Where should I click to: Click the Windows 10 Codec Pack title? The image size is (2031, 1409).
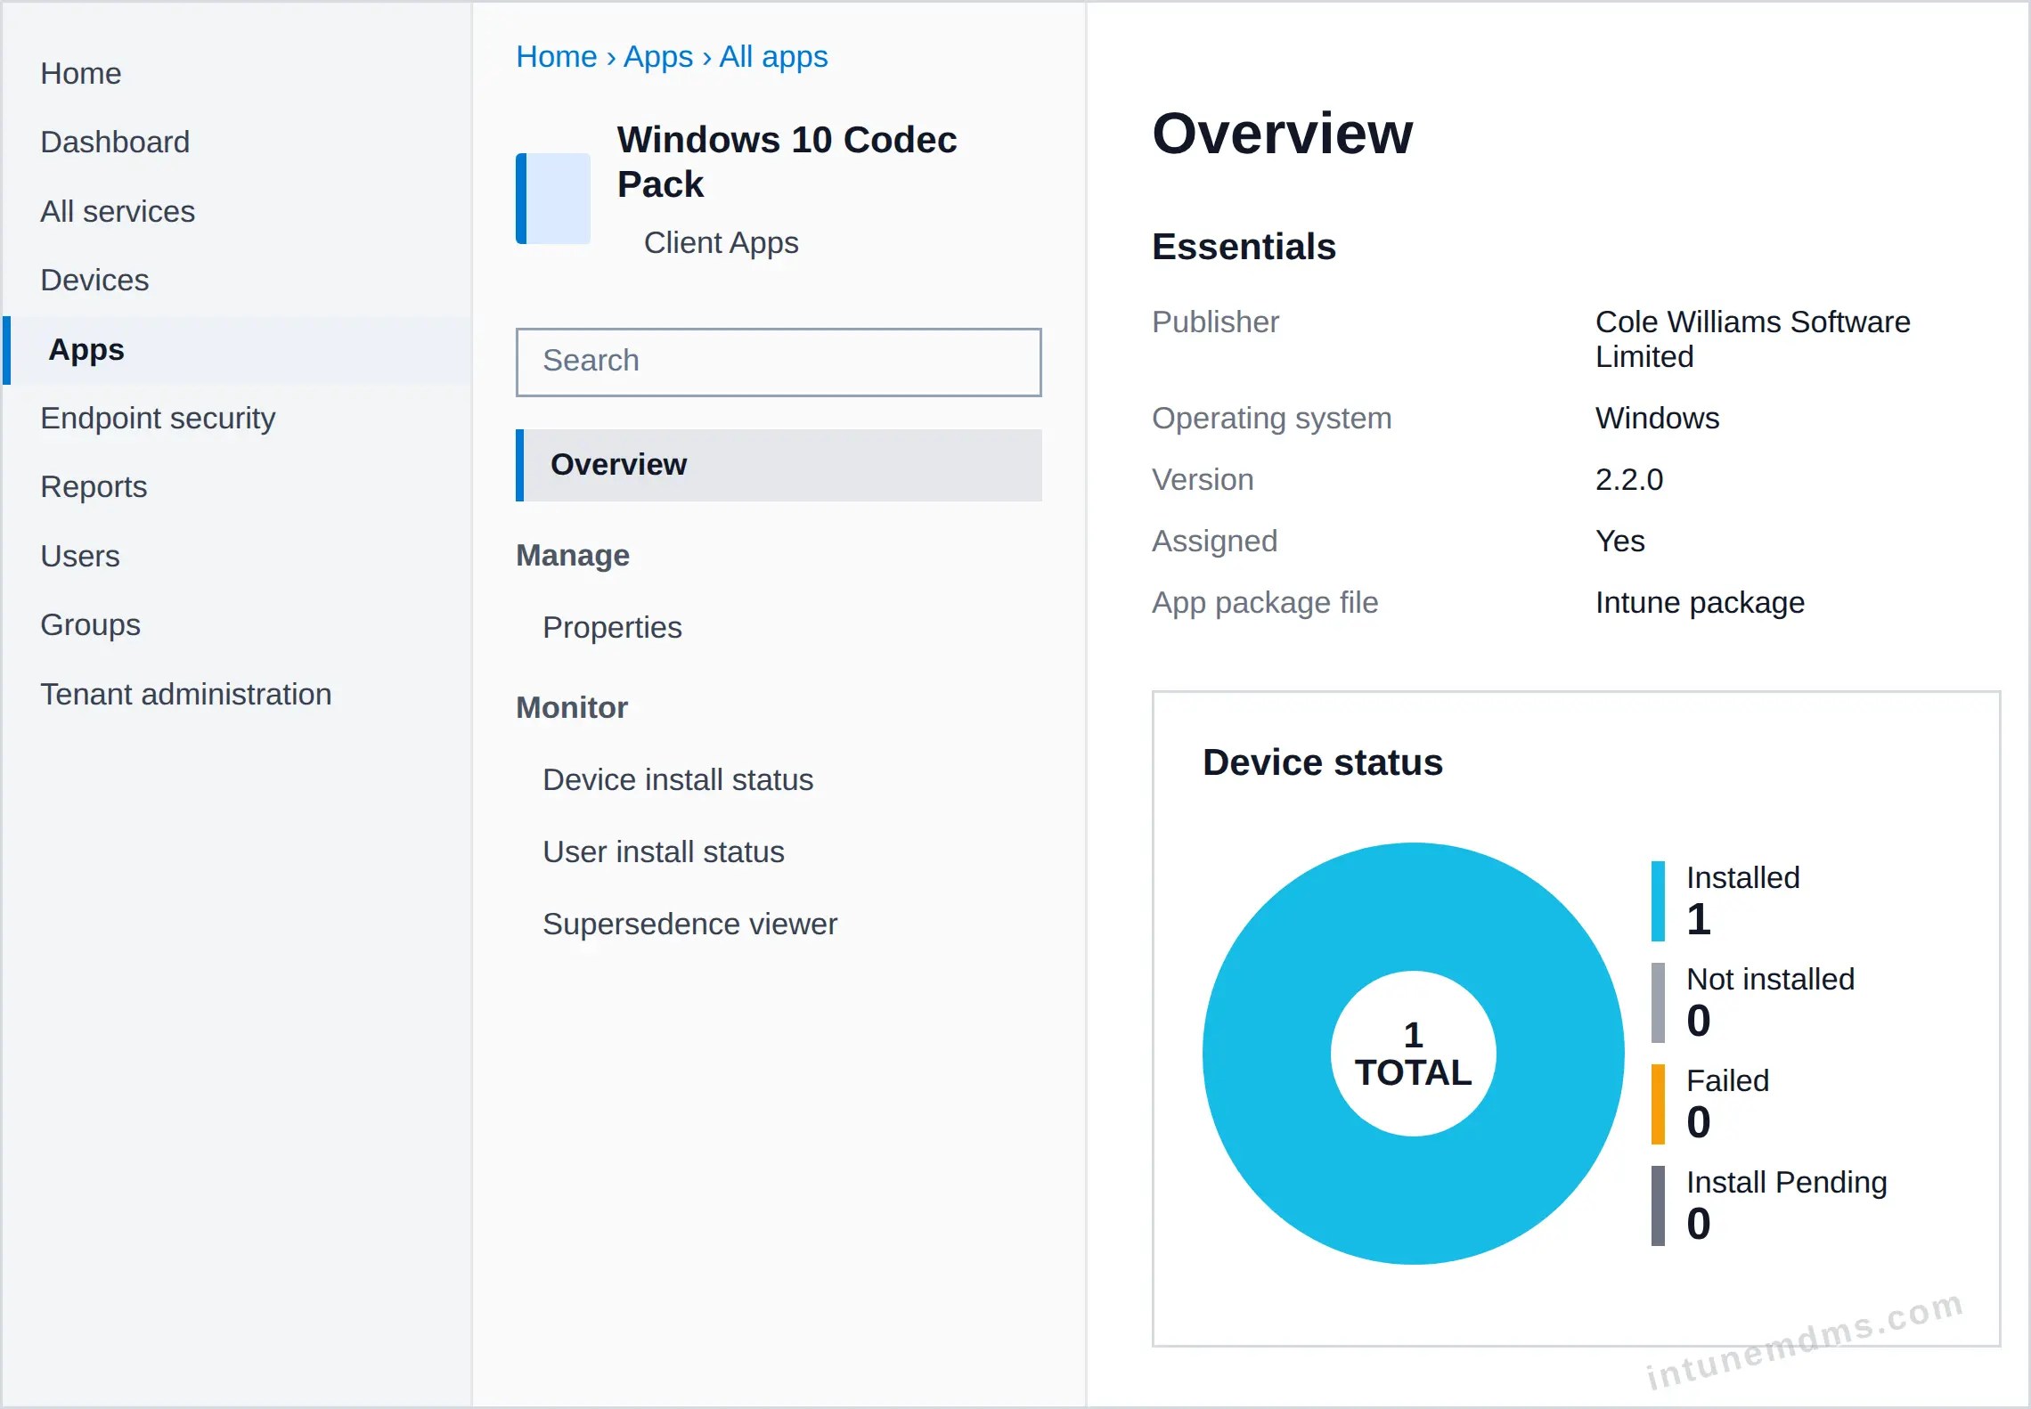pos(787,161)
